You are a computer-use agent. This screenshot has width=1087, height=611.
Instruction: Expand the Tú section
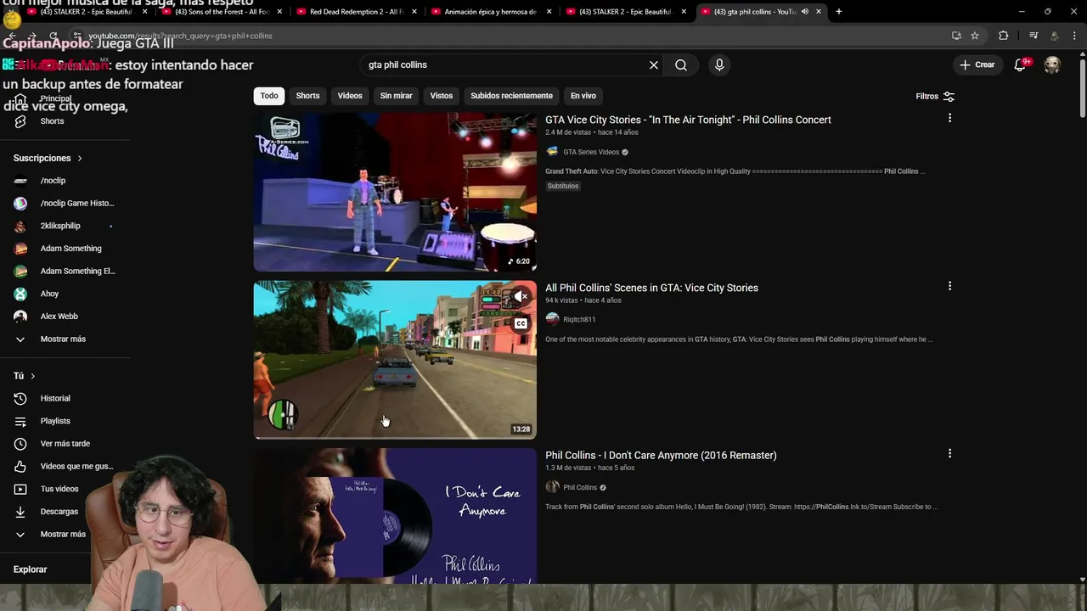(24, 376)
